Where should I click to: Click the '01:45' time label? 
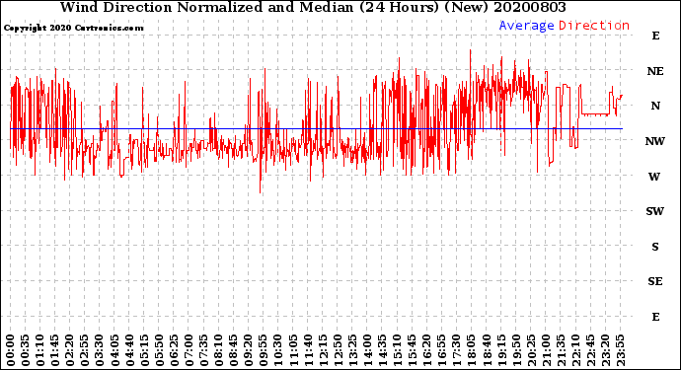55,350
